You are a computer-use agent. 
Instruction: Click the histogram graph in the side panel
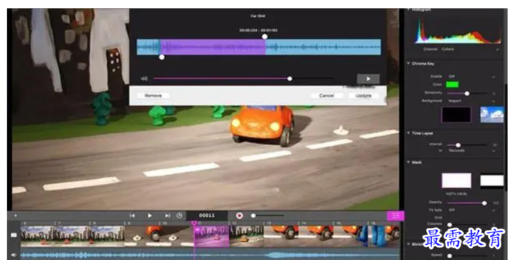coord(457,29)
